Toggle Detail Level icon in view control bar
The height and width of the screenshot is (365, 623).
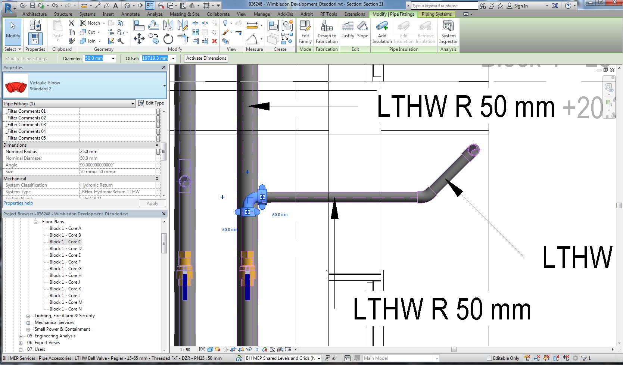(x=202, y=350)
